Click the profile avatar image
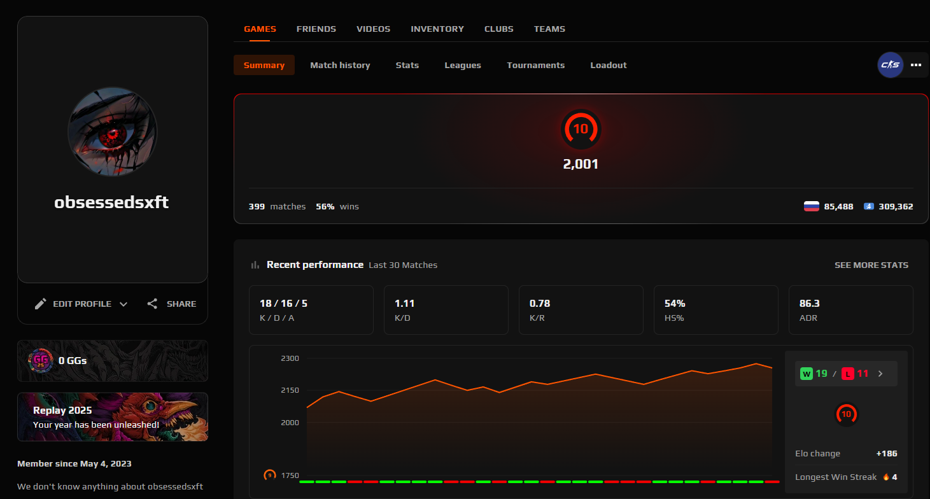930x499 pixels. point(112,132)
